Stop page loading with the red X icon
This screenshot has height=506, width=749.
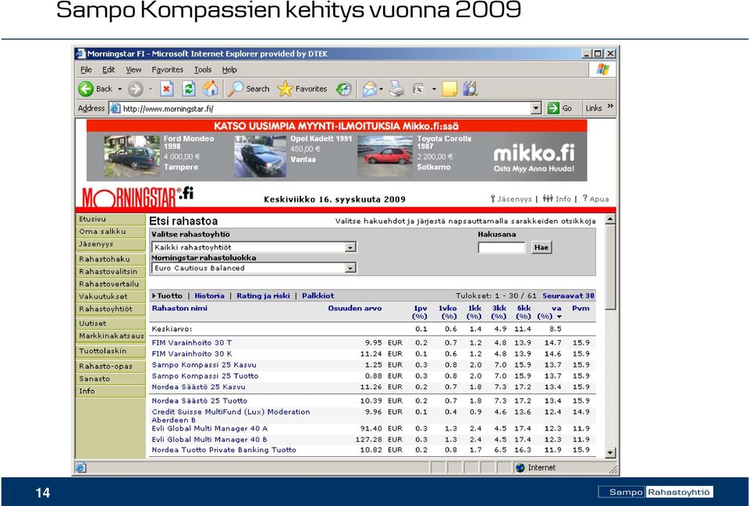click(166, 89)
